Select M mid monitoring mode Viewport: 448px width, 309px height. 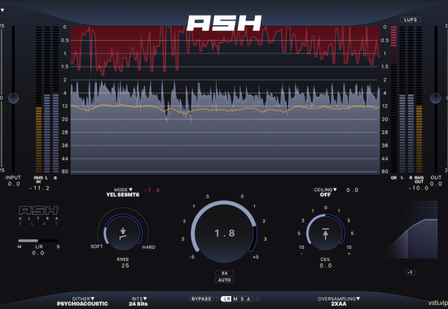(x=235, y=298)
